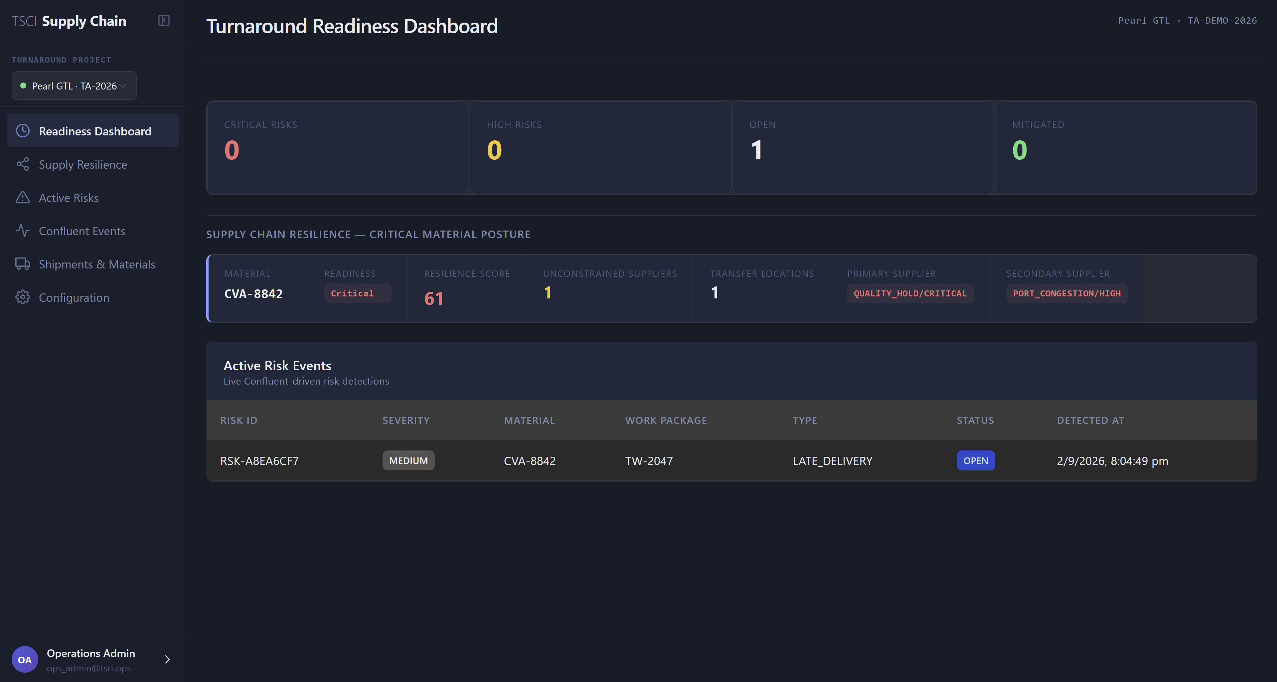Click the MEDIUM severity badge
1277x682 pixels.
pyautogui.click(x=408, y=460)
